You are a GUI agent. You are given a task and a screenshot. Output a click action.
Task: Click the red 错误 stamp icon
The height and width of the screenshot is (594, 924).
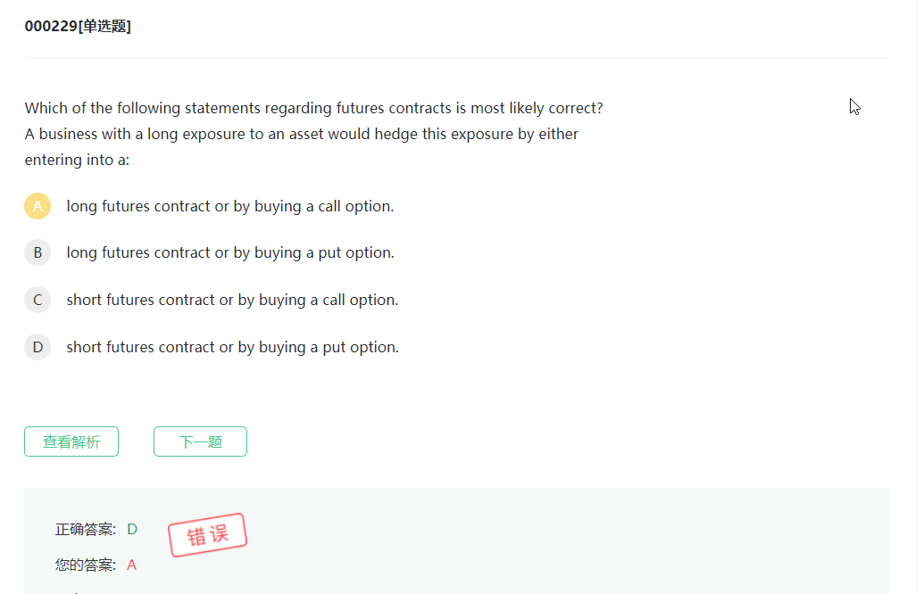[x=207, y=535]
